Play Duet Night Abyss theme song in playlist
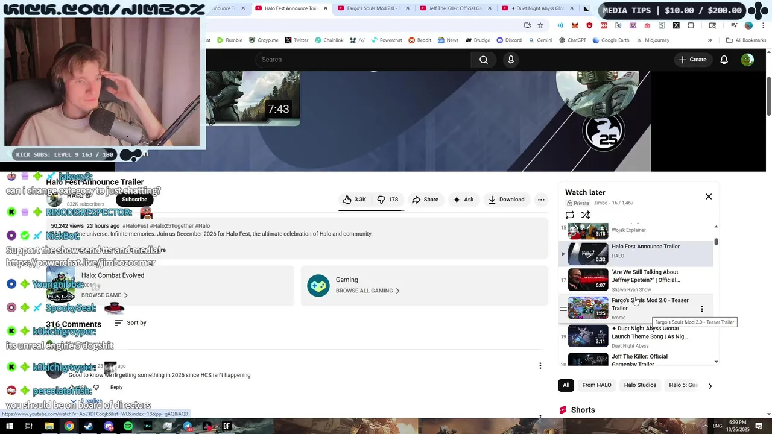 [x=636, y=336]
